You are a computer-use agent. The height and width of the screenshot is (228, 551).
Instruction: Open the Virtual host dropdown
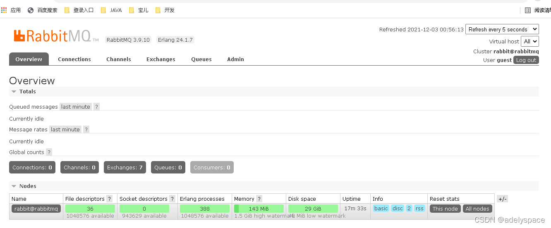[x=530, y=41]
